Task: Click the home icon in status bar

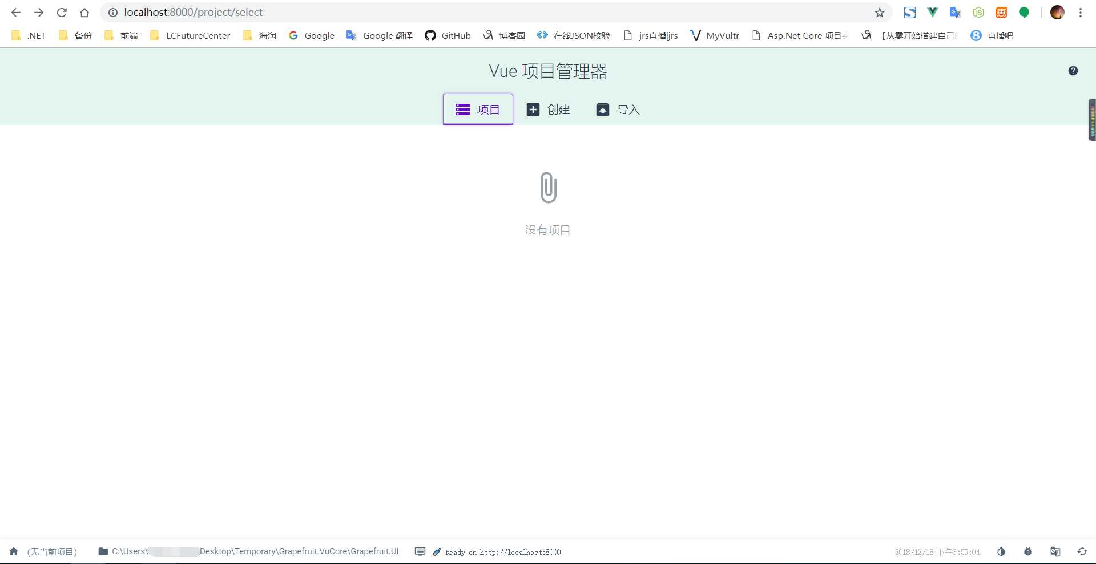Action: pyautogui.click(x=14, y=551)
